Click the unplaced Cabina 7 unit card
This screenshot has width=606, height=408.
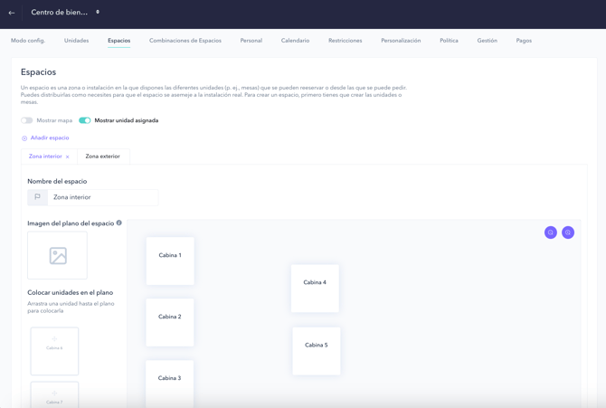click(x=54, y=394)
